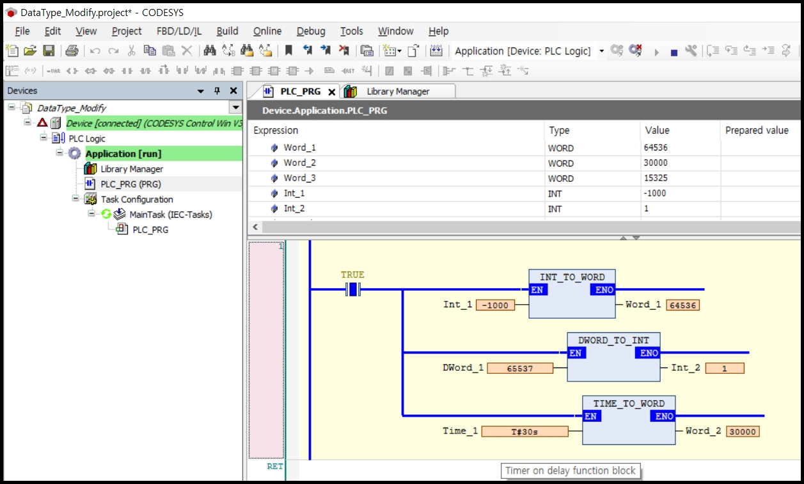This screenshot has height=484, width=804.
Task: Click the Save project icon
Action: [x=49, y=51]
